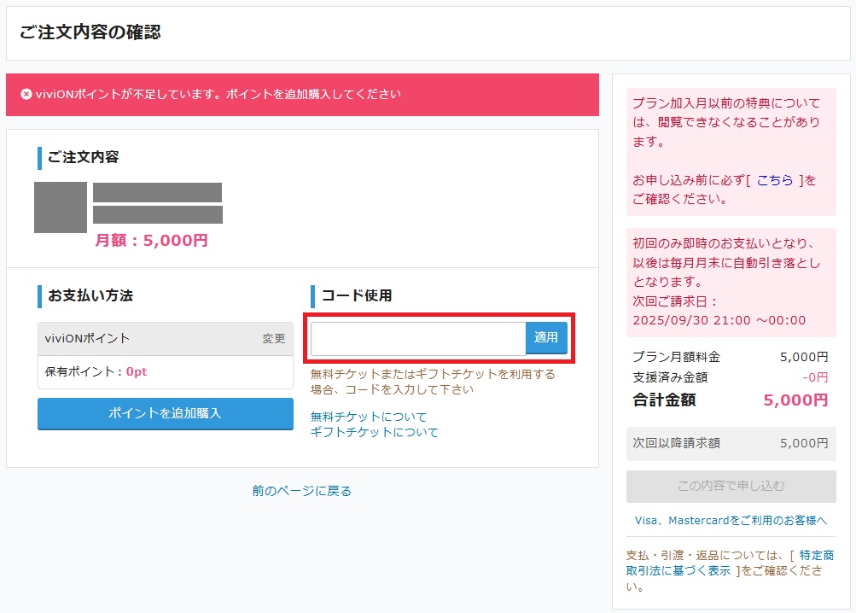Click the 次回以降請求額 amount box
This screenshot has width=856, height=613.
(731, 443)
